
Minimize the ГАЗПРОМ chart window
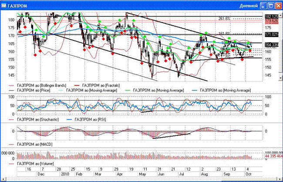tap(263, 6)
